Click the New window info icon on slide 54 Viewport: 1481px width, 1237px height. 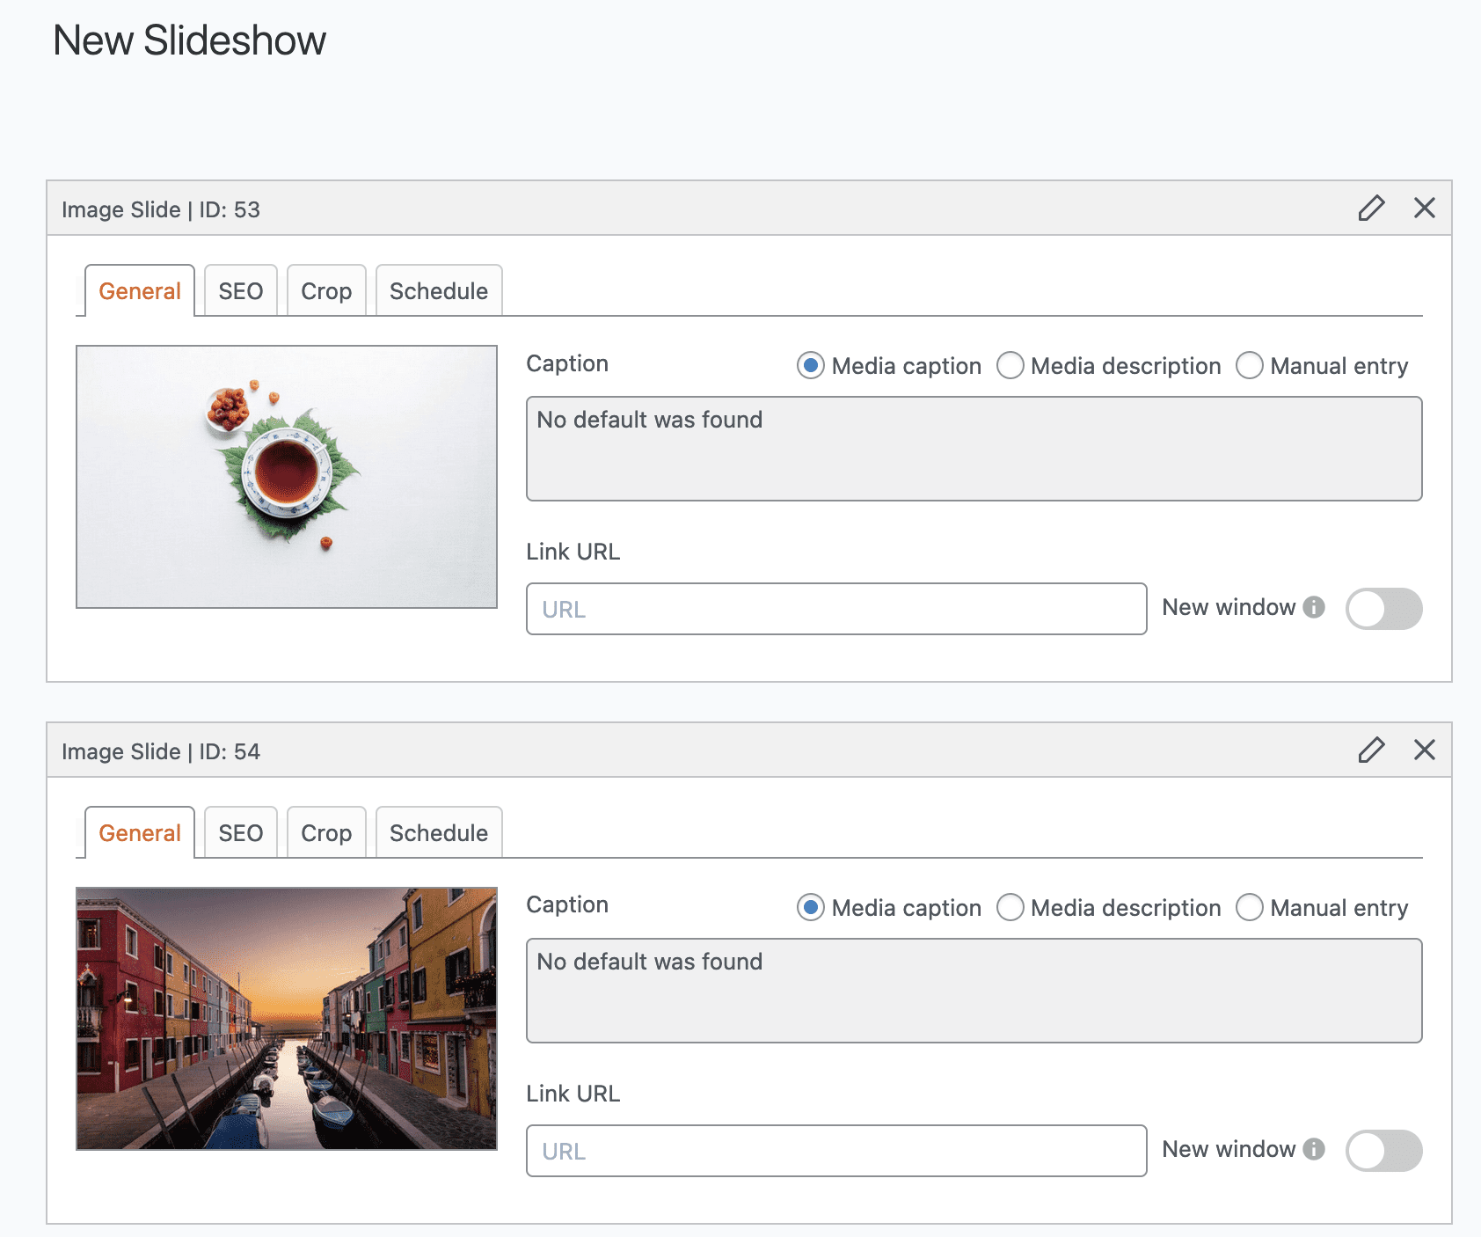tap(1314, 1150)
